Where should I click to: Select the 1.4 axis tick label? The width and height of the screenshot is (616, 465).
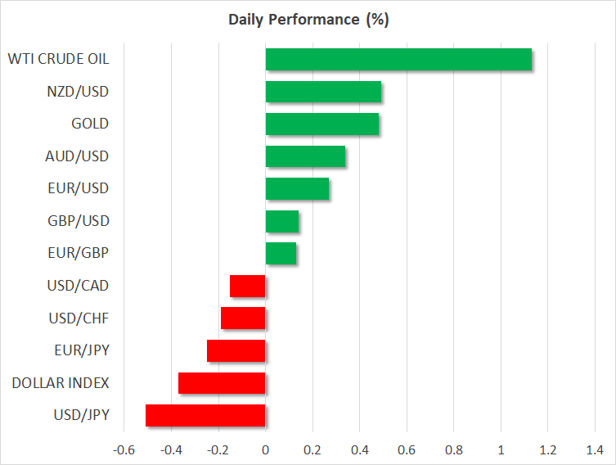coord(595,449)
